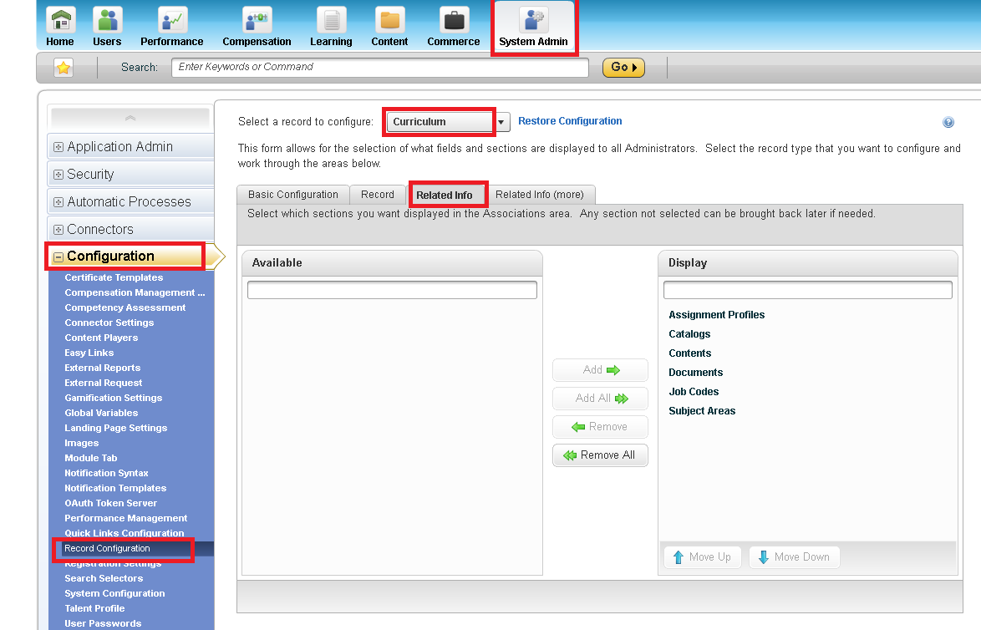Click the Go search button
Image resolution: width=981 pixels, height=630 pixels.
click(623, 68)
